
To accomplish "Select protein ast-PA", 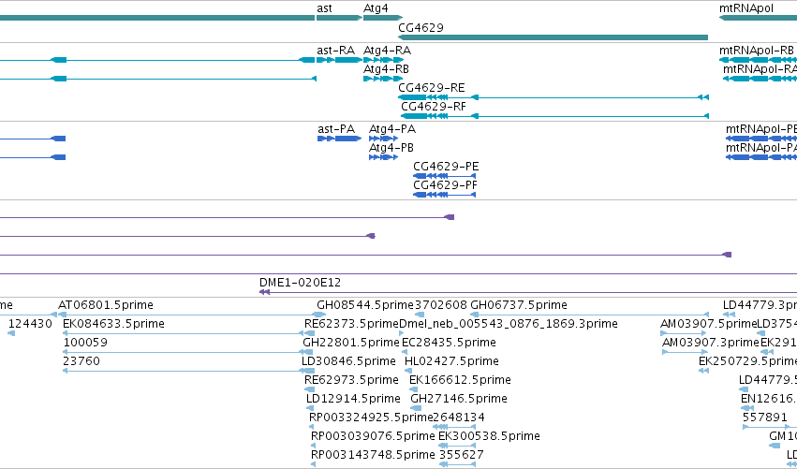I will tap(340, 139).
